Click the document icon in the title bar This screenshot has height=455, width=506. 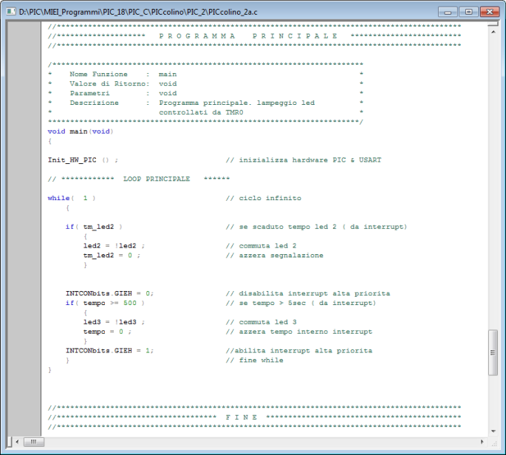(x=11, y=12)
